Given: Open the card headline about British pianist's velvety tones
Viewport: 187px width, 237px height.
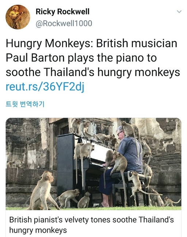Looking at the screenshot, I should [91, 225].
